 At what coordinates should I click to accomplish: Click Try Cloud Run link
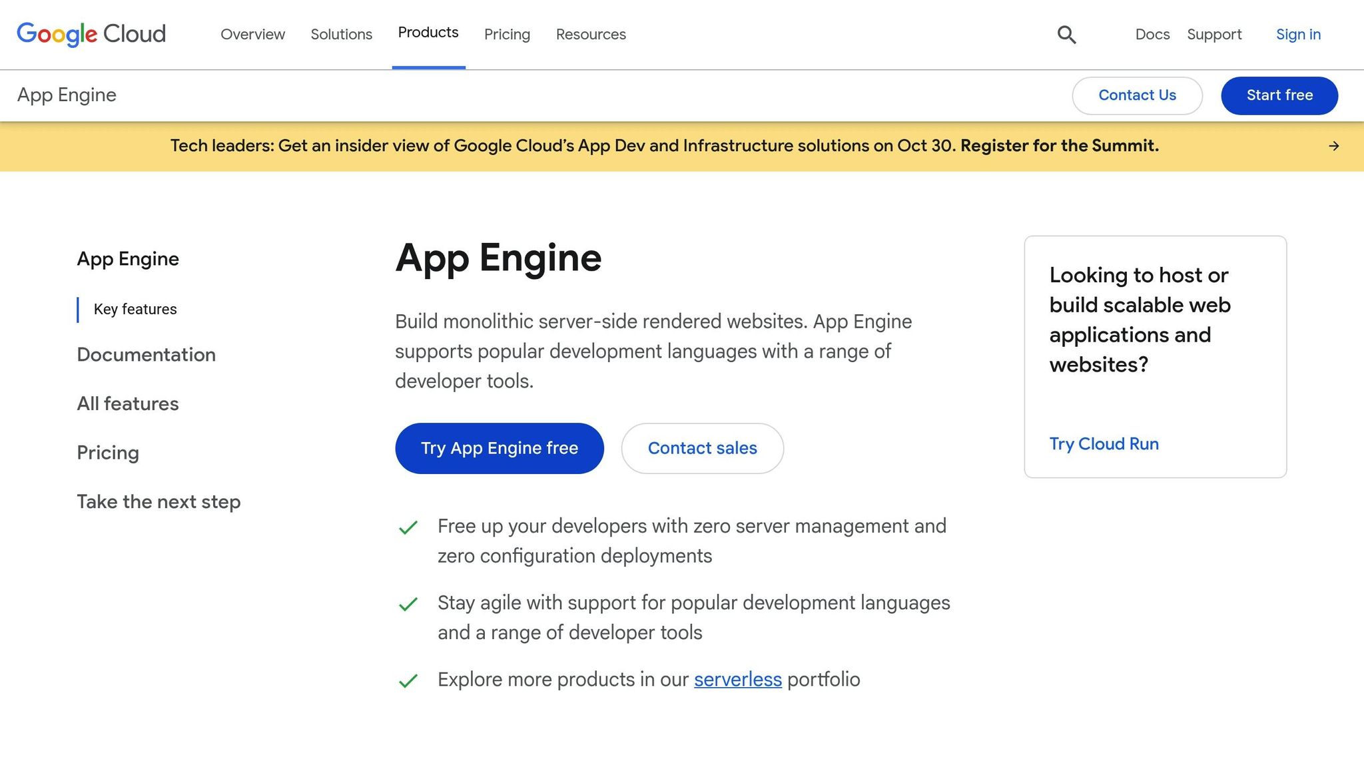pyautogui.click(x=1104, y=443)
